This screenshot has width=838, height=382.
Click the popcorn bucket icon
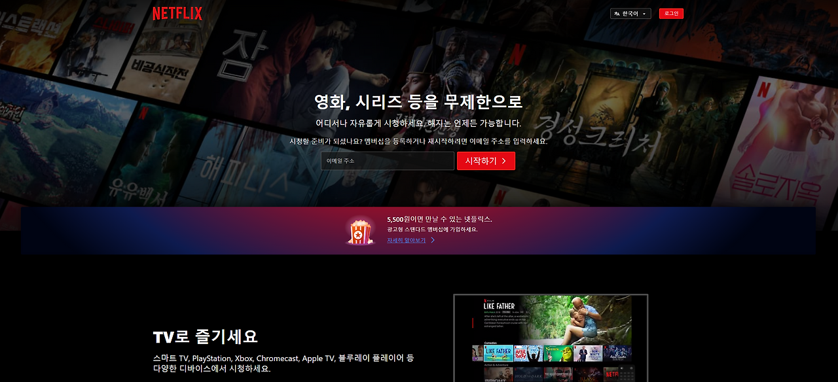360,231
